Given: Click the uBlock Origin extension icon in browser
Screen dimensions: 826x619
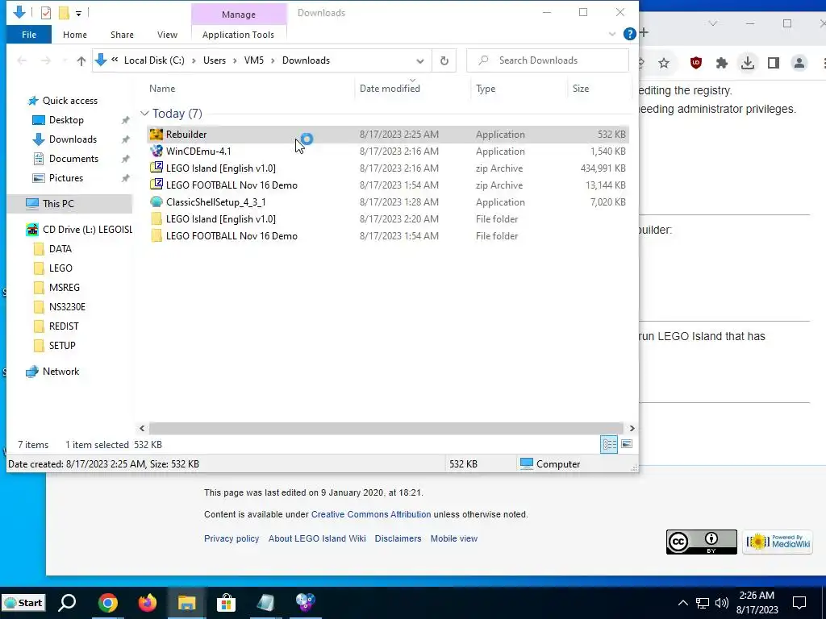Looking at the screenshot, I should click(x=696, y=63).
